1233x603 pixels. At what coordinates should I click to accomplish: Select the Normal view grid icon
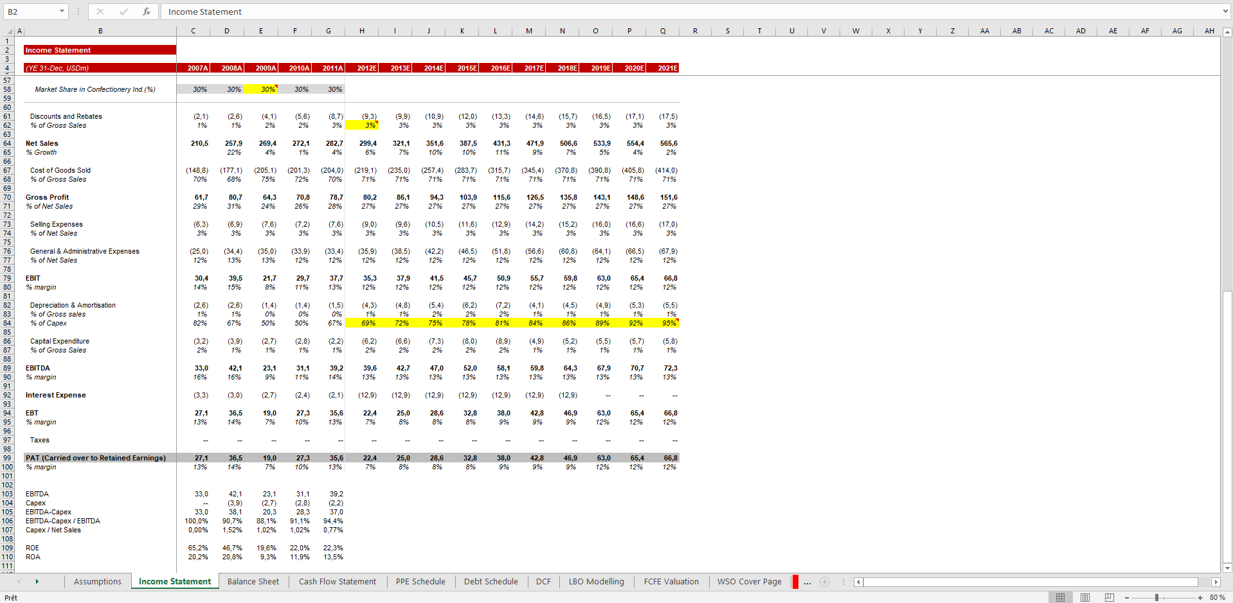pyautogui.click(x=1061, y=597)
